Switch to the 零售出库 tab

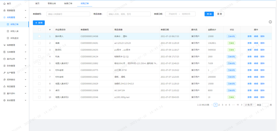coord(51,3)
